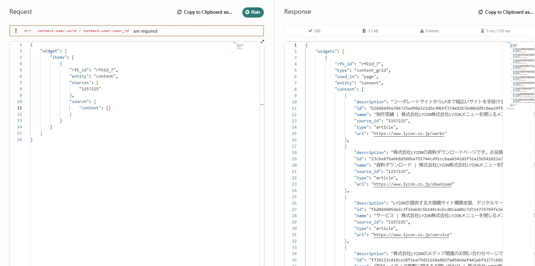Click "rfk_id": "rfkid_7" in the Request editor
The image size is (535, 266).
[x=93, y=70]
